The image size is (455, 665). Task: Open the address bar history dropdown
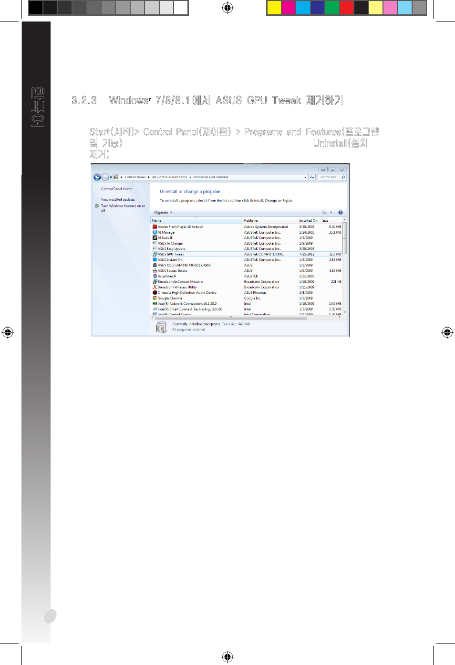click(306, 177)
